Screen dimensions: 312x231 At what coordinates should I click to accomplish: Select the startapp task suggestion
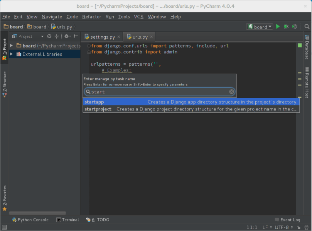(x=191, y=102)
